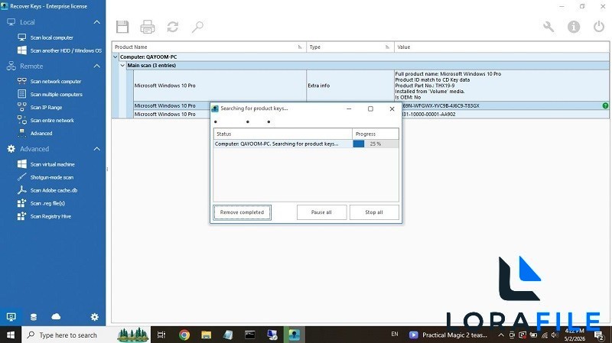The width and height of the screenshot is (612, 343).
Task: Select Scan another HDD / Windows OS
Action: coord(60,50)
